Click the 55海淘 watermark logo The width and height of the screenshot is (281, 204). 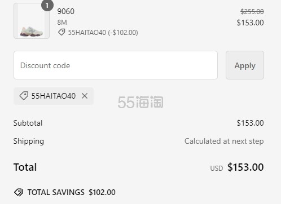point(140,102)
